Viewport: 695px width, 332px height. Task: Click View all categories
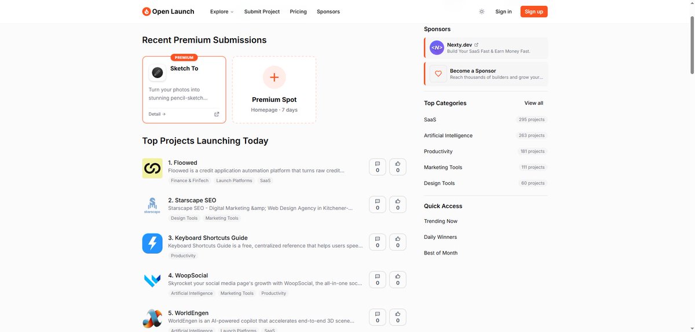tap(534, 103)
